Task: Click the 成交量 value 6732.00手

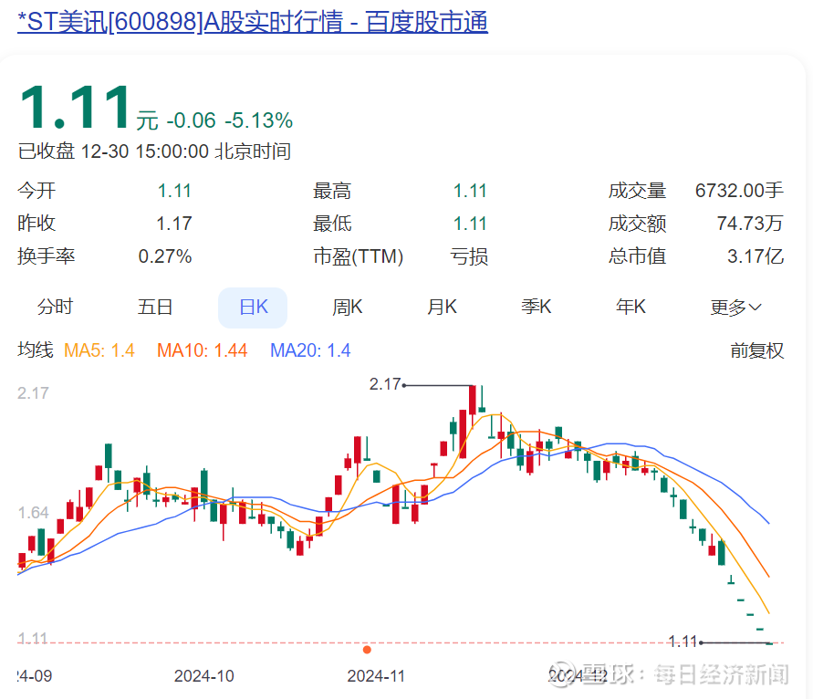Action: click(x=739, y=191)
